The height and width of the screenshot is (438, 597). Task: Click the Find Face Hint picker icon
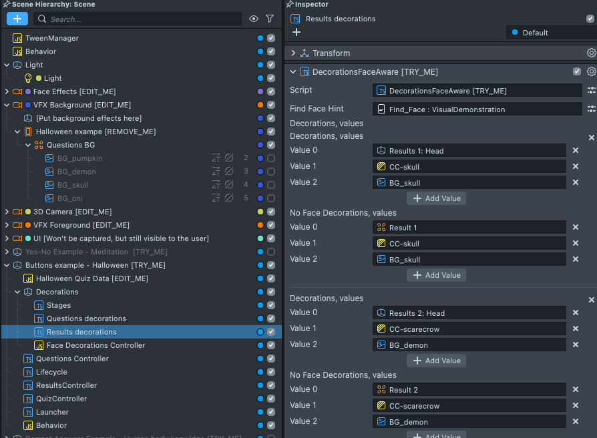tap(591, 109)
